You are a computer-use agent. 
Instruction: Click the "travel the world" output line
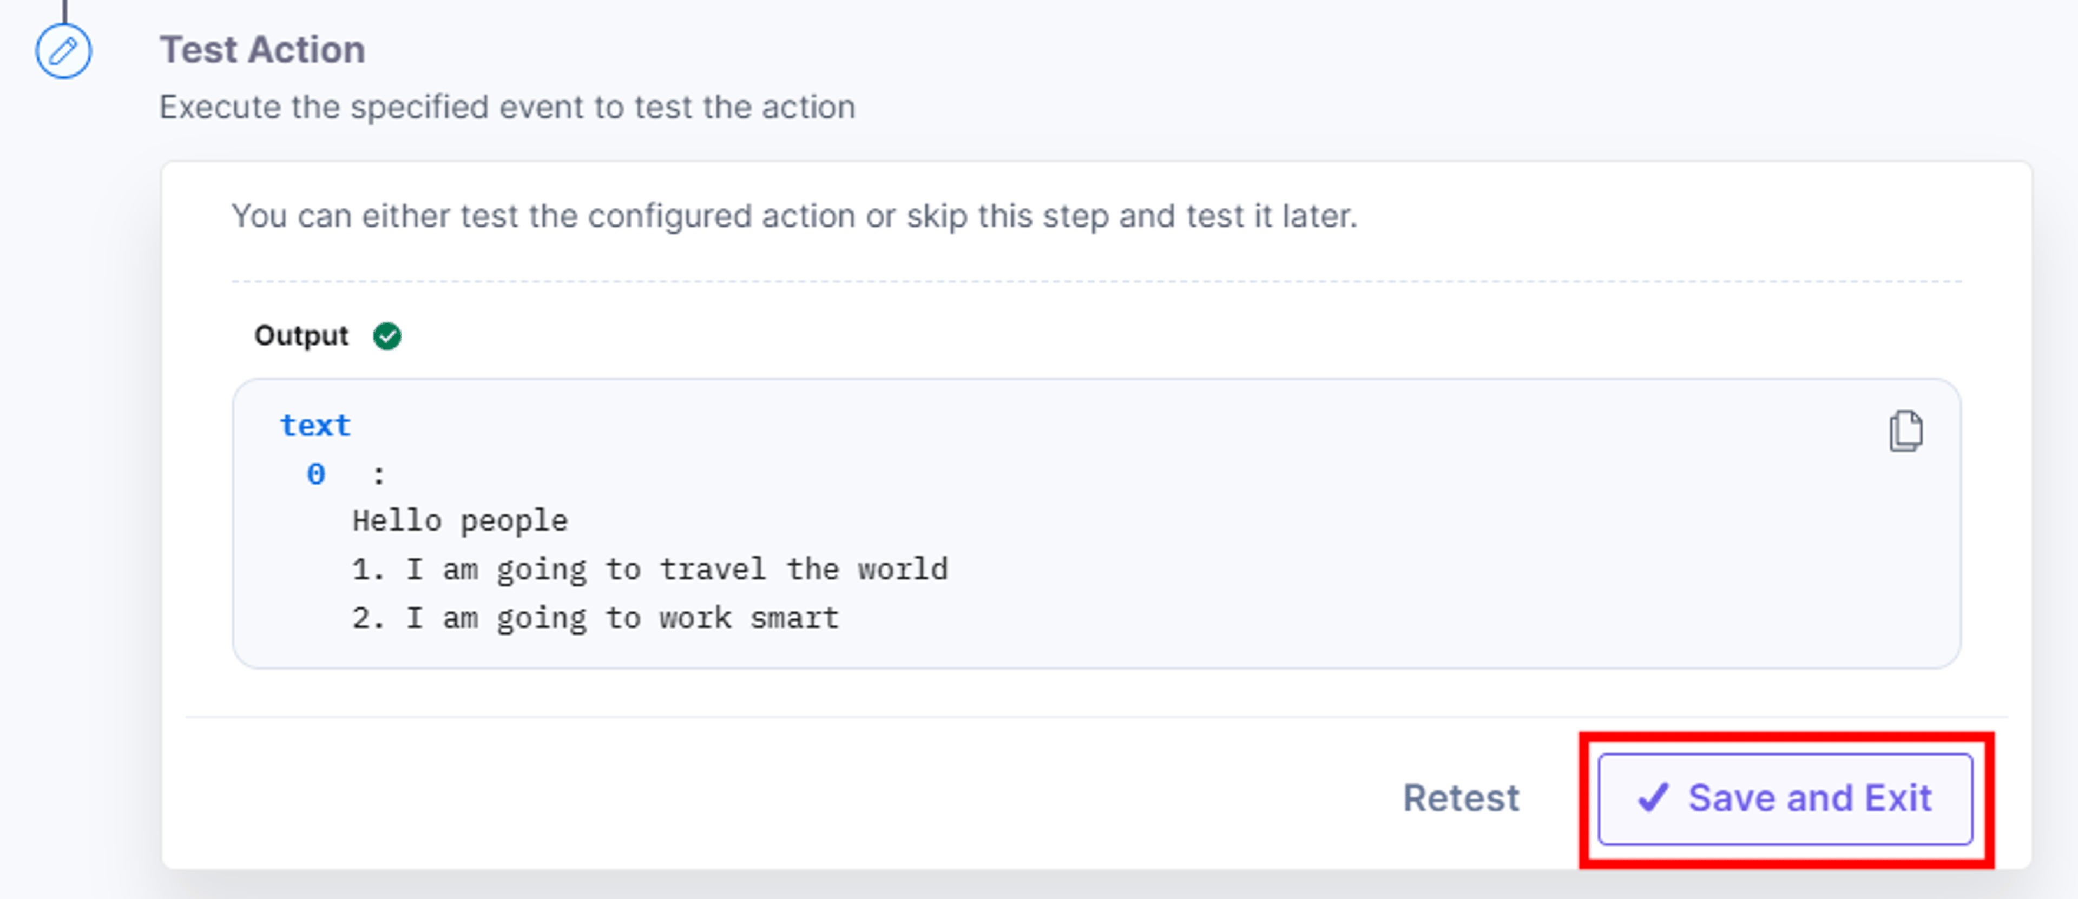(x=650, y=569)
